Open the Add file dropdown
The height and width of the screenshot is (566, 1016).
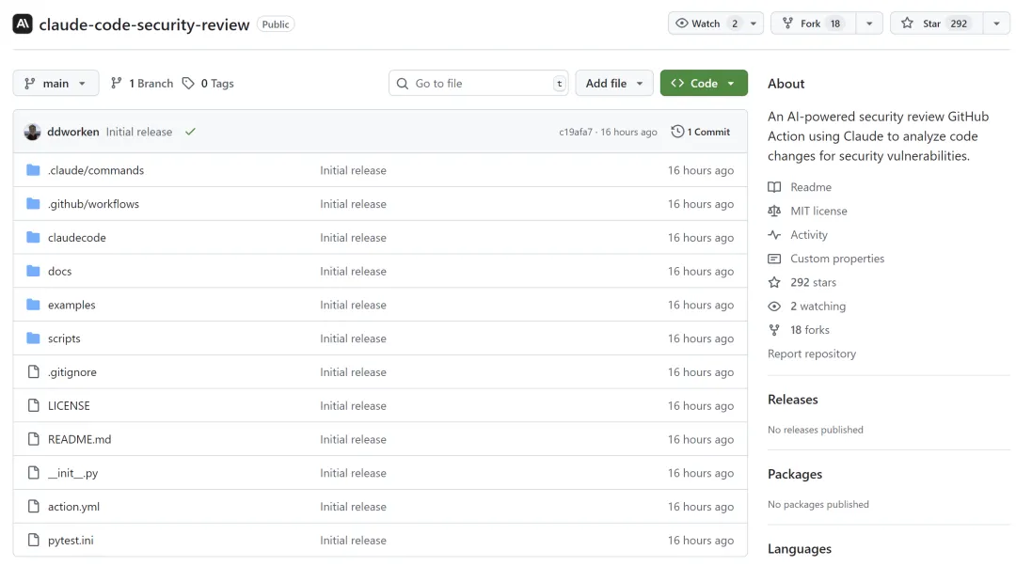coord(614,83)
